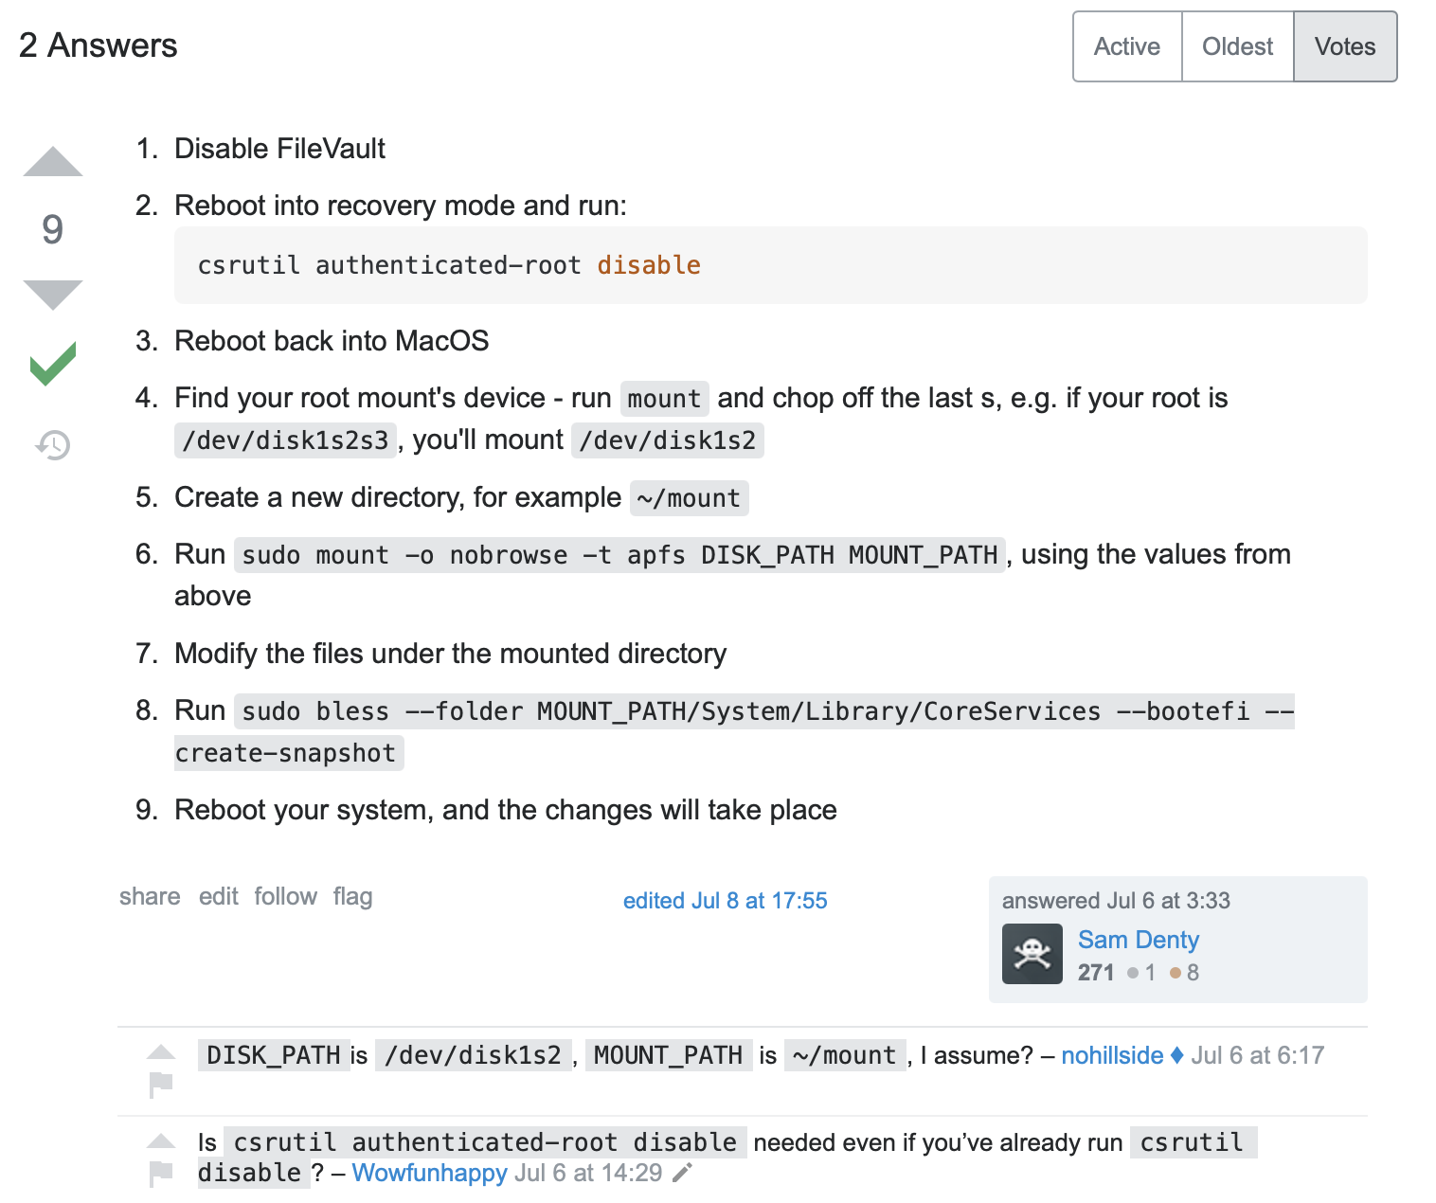
Task: Downvote the answer with 9 votes
Action: [x=53, y=294]
